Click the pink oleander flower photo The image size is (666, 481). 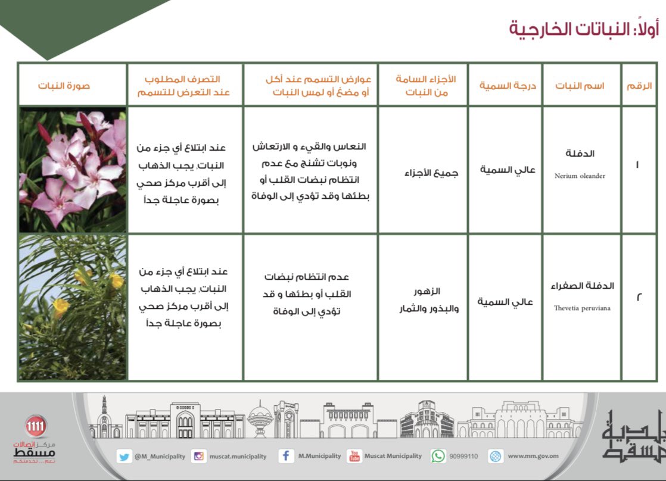[x=73, y=170]
